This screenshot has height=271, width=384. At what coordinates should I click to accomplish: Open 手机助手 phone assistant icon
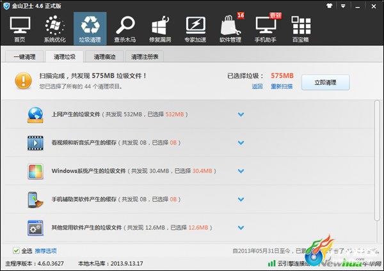266,29
